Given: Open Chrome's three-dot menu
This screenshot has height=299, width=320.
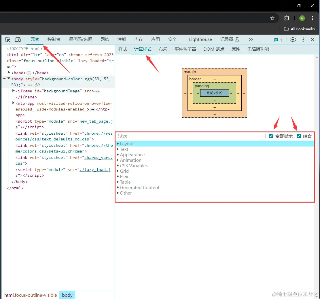Looking at the screenshot, I should pyautogui.click(x=313, y=18).
